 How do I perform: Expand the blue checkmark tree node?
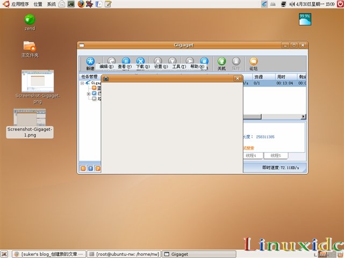[x=88, y=94]
